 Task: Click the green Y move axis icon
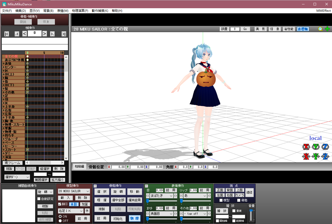(x=315, y=156)
